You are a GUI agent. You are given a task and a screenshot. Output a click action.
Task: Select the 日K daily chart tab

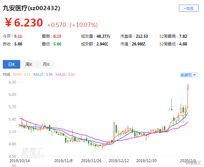(11, 64)
